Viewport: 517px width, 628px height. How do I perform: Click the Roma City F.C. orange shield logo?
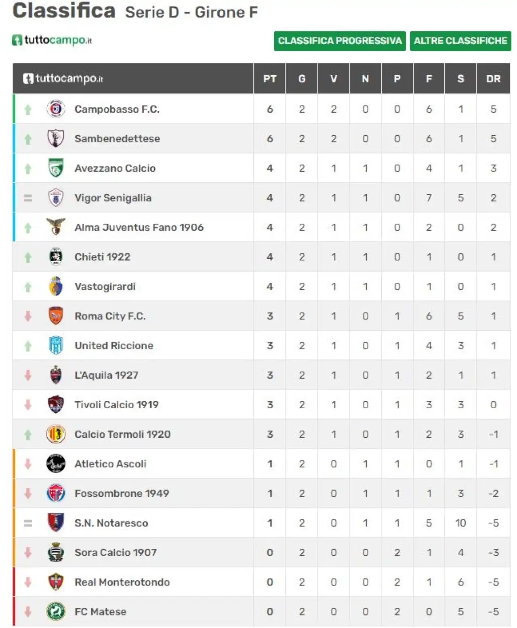(56, 316)
